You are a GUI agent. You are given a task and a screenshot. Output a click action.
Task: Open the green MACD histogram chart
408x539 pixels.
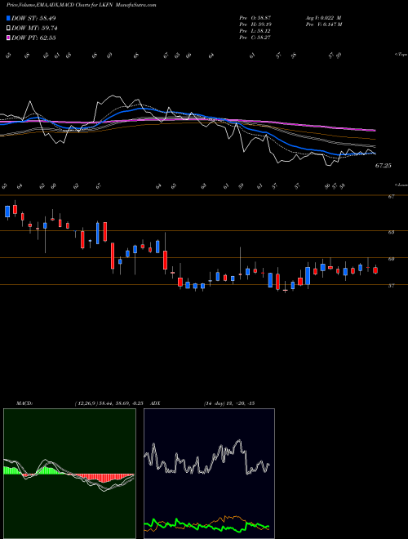[x=69, y=474]
